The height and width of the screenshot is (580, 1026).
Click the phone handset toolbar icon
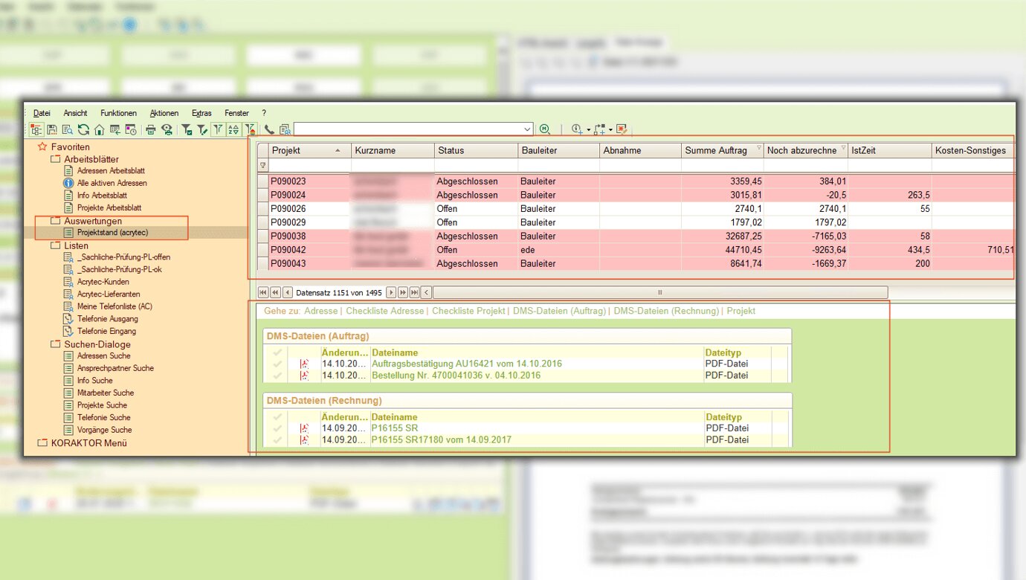269,129
